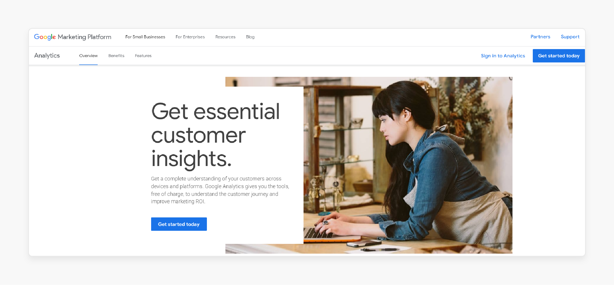Click the Resources navigation item
The image size is (614, 285).
coord(225,37)
